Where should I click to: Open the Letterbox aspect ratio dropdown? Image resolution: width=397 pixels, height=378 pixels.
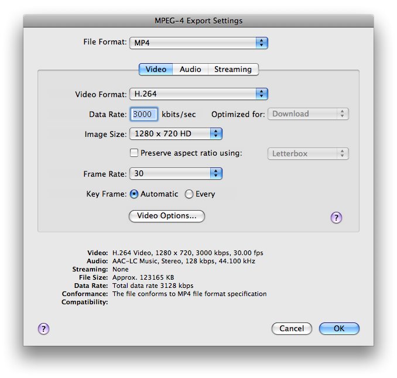tap(308, 153)
